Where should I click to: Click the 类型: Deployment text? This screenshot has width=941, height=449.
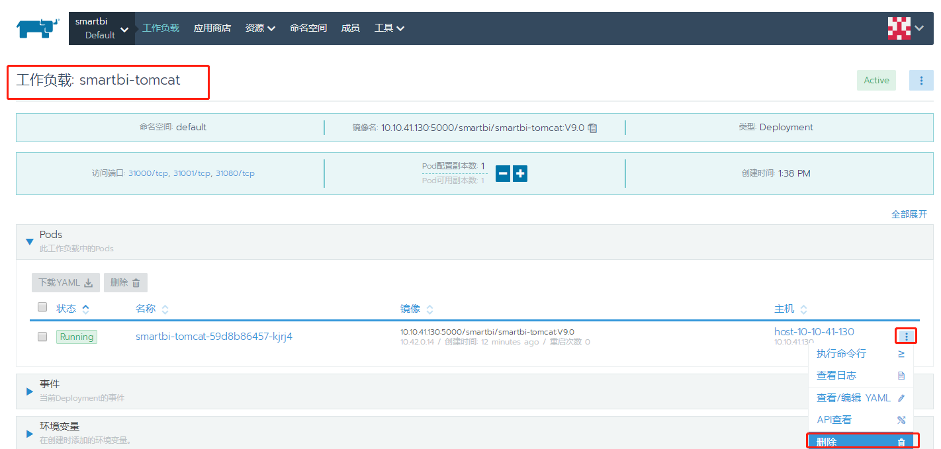point(776,127)
